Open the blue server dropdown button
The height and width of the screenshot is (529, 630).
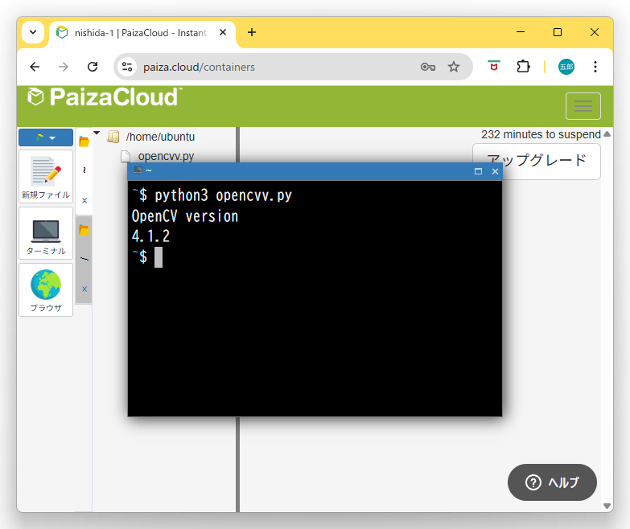(46, 137)
